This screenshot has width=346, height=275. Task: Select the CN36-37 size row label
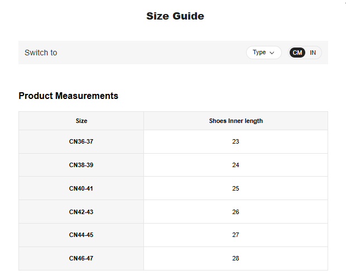click(81, 142)
